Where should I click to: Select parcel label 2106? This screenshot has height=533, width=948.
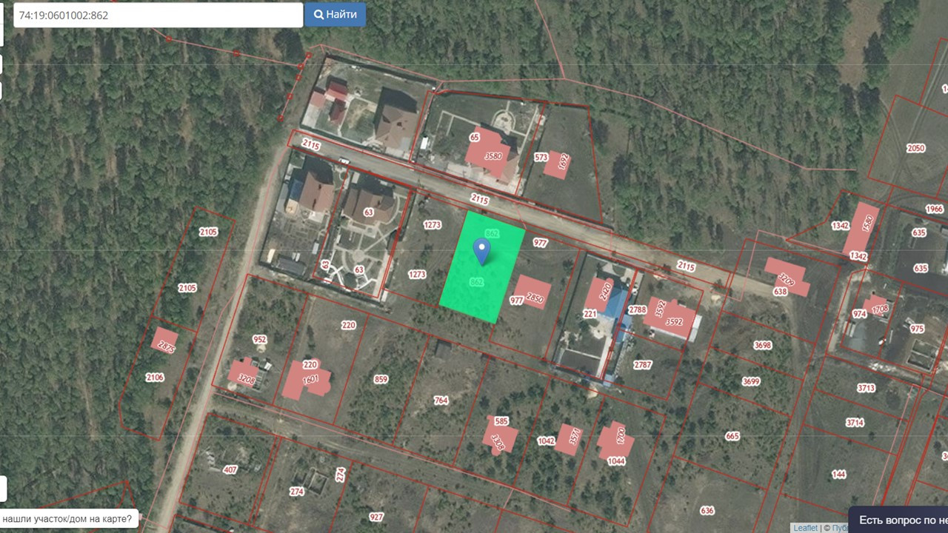pyautogui.click(x=154, y=377)
